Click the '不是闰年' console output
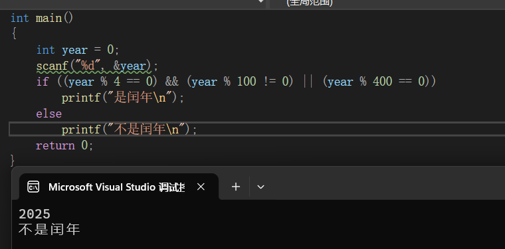Screen dimensions: 505x249 (x=49, y=230)
